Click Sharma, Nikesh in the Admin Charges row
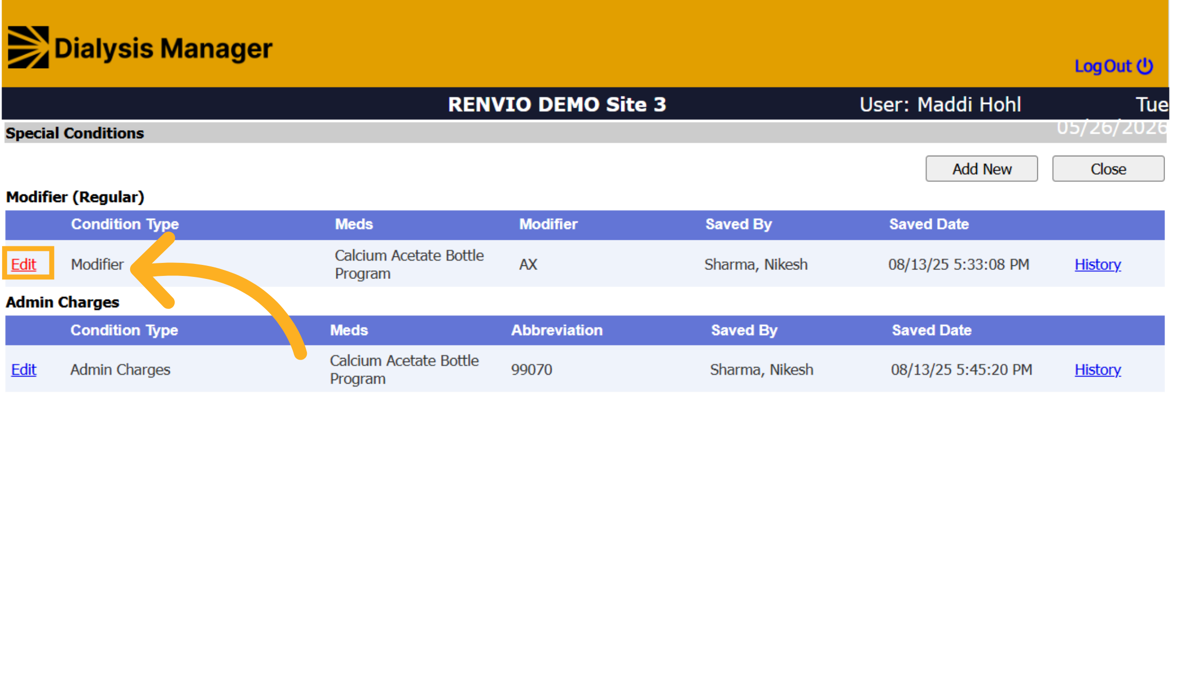 point(761,370)
